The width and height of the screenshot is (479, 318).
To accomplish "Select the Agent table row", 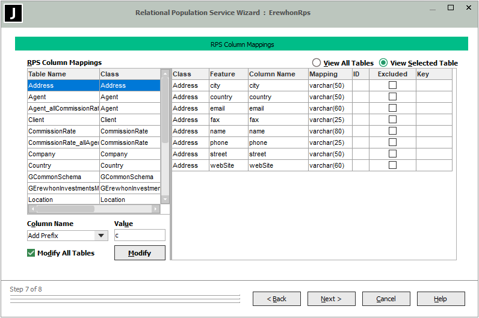I will tap(63, 97).
